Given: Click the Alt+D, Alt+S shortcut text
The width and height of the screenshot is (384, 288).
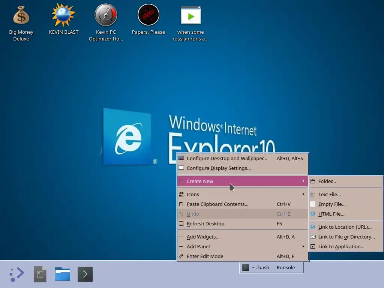Looking at the screenshot, I should (290, 159).
